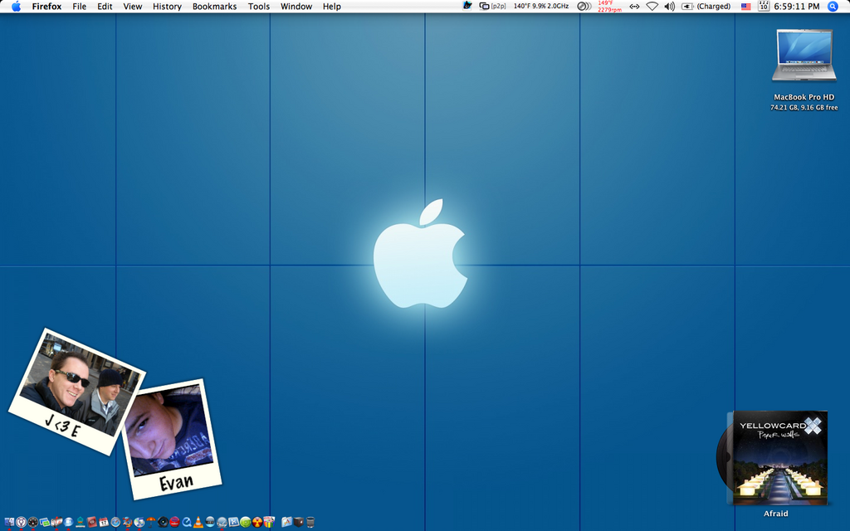
Task: Open Burn yellow radioactive dock icon
Action: pos(257,523)
